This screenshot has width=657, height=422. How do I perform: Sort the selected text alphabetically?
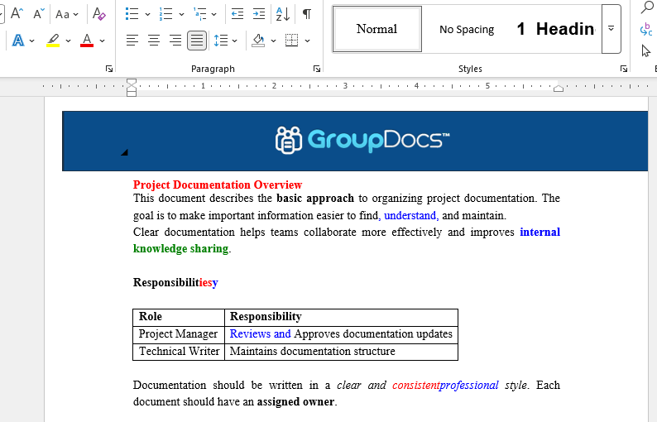pos(283,14)
